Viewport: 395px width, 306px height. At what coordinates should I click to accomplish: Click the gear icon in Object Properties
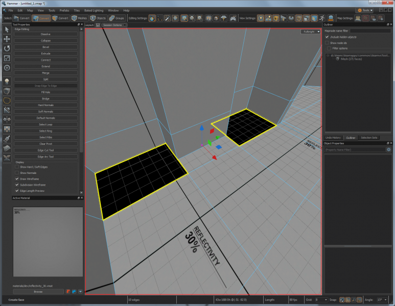click(389, 149)
